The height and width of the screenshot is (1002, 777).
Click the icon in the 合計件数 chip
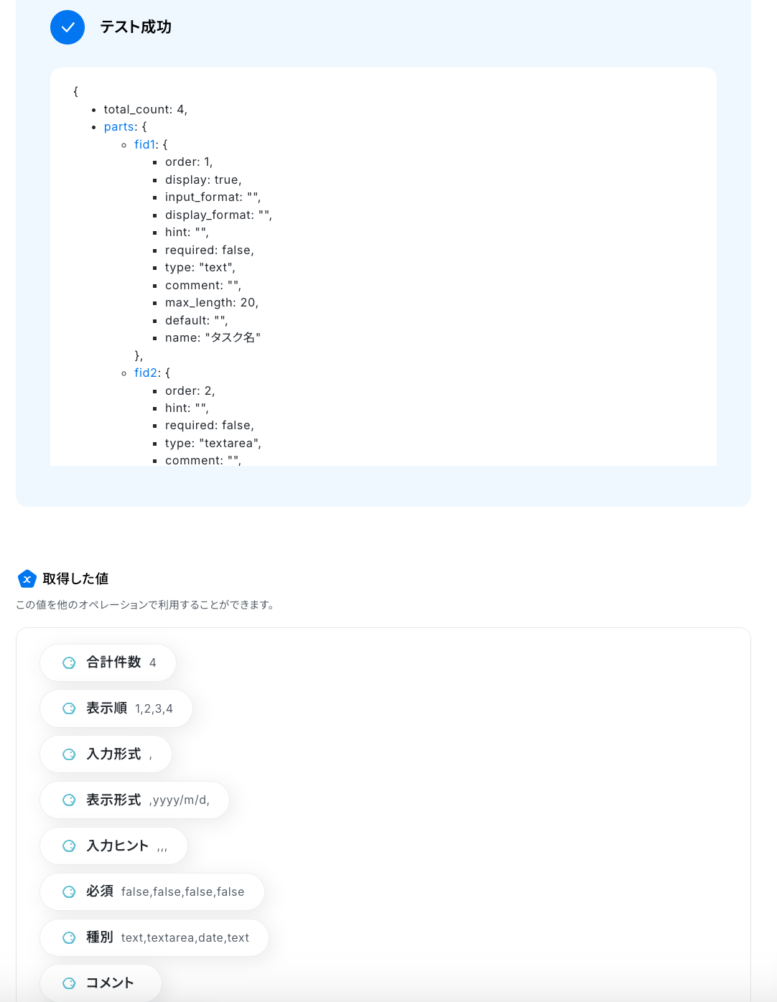[x=69, y=662]
